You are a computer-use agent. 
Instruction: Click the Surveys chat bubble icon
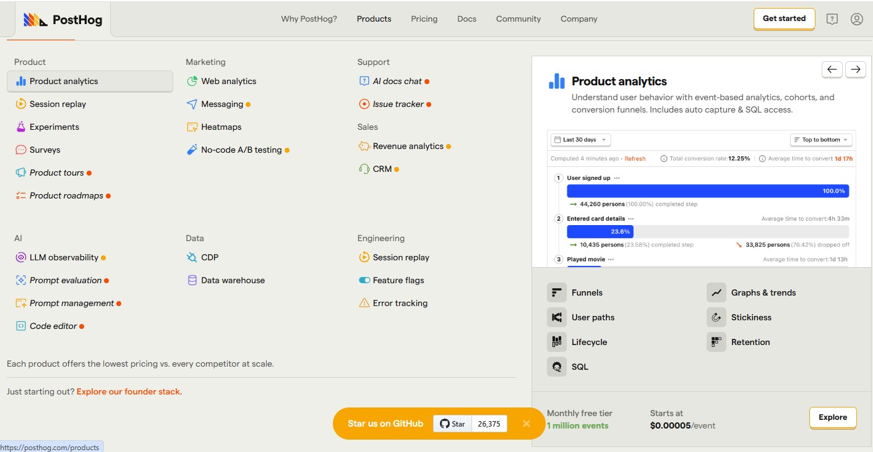(21, 150)
